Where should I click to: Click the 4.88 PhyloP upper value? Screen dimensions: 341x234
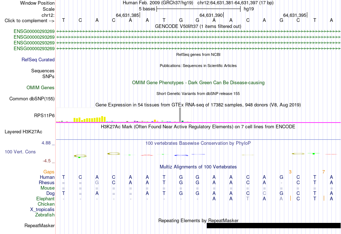[46, 143]
